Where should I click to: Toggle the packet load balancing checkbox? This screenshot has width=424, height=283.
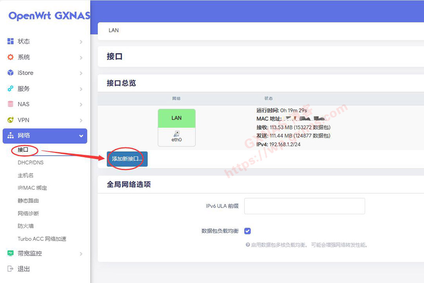248,231
